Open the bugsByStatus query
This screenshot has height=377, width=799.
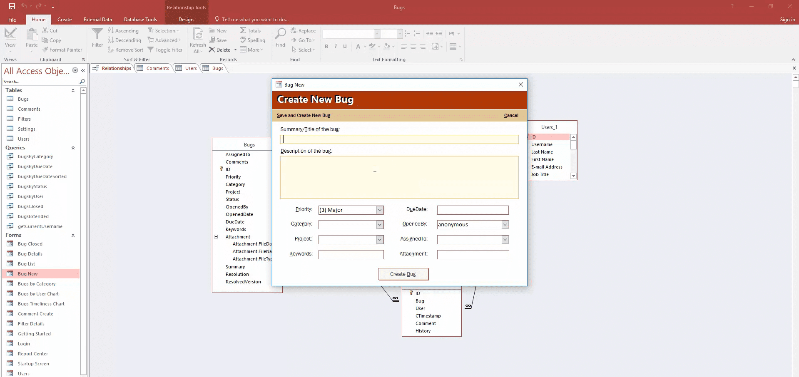point(32,186)
